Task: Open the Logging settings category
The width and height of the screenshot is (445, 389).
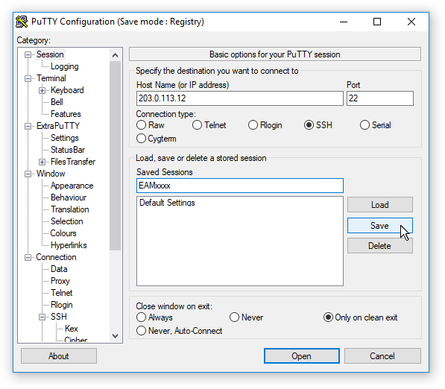Action: click(64, 66)
